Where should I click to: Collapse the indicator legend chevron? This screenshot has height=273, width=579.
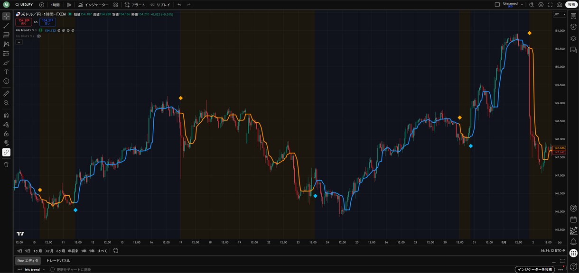pyautogui.click(x=19, y=42)
